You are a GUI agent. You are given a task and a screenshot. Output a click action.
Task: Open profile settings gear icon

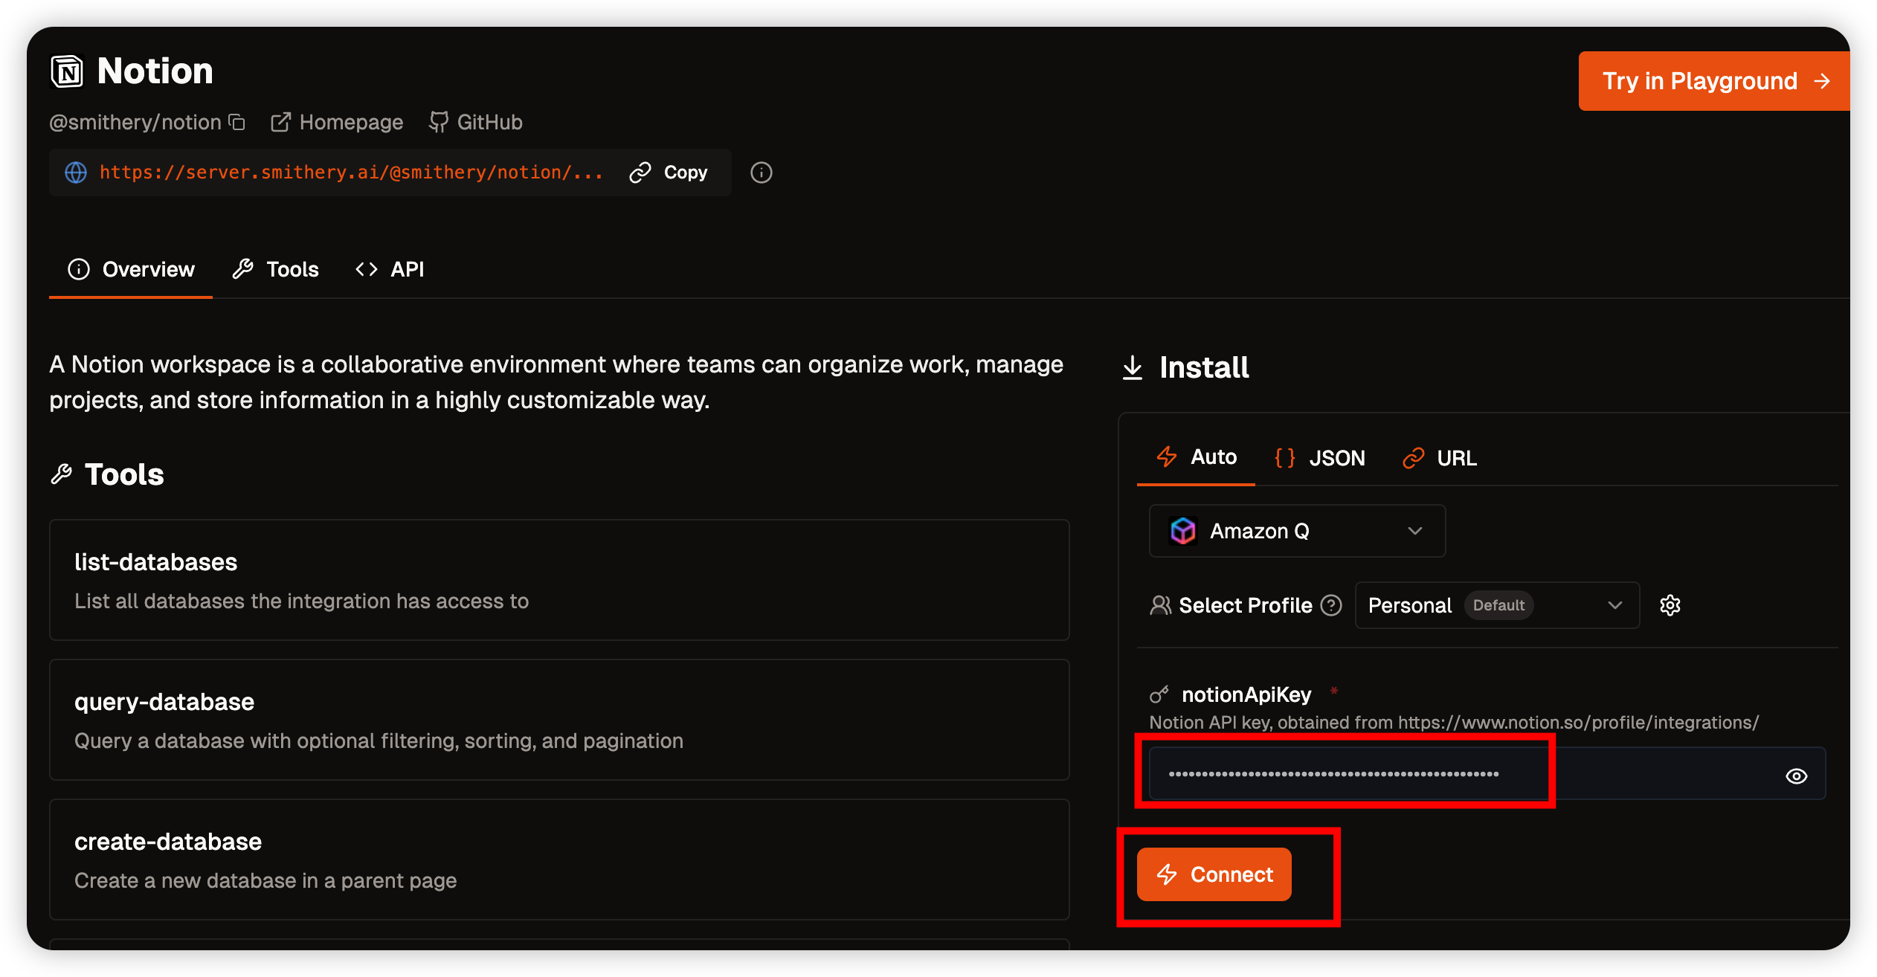pos(1670,605)
